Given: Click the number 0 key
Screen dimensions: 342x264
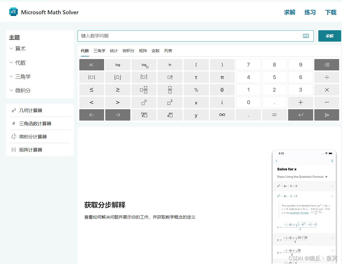Looking at the screenshot, I should tap(248, 102).
